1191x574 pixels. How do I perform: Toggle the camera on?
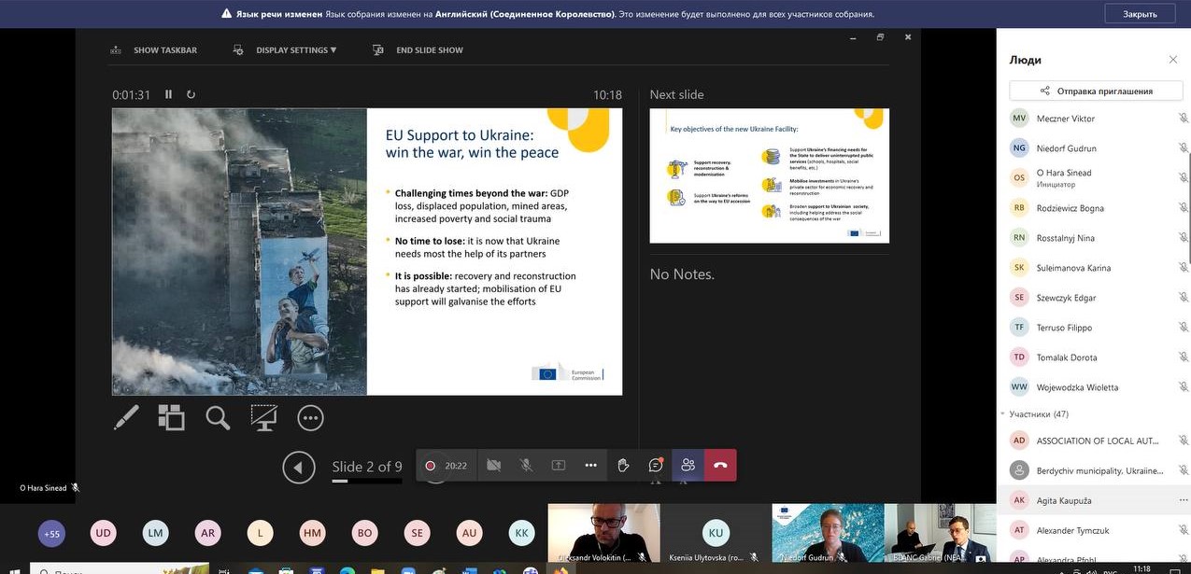[494, 465]
